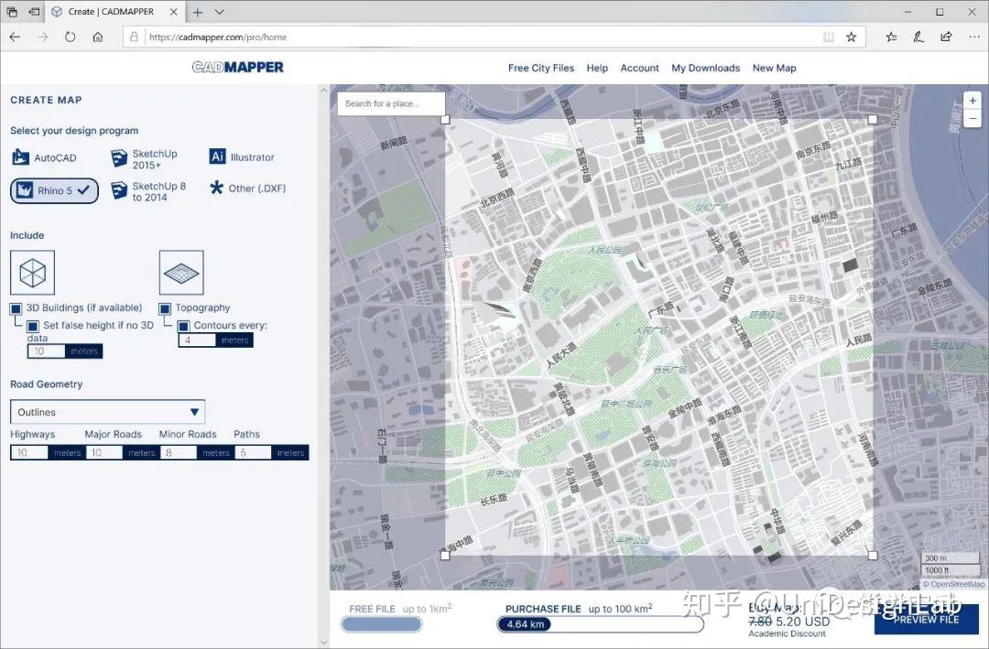Edit the Major Roads width field
This screenshot has height=649, width=989.
[103, 452]
